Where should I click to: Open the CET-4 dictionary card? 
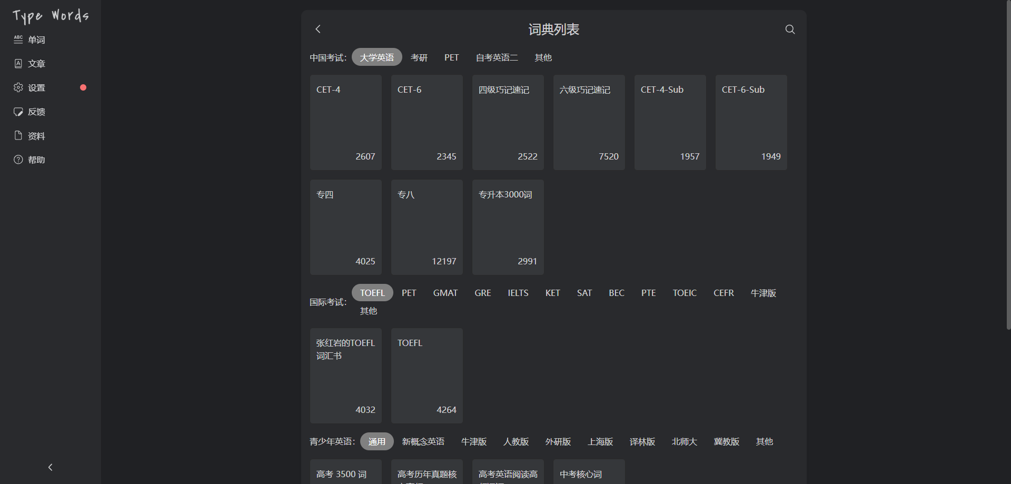coord(345,122)
